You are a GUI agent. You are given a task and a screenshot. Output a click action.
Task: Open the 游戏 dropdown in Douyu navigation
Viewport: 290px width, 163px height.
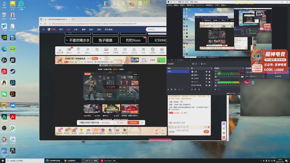point(91,29)
